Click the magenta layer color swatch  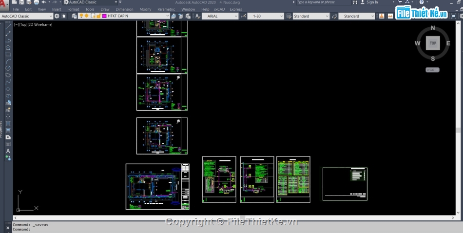point(104,16)
